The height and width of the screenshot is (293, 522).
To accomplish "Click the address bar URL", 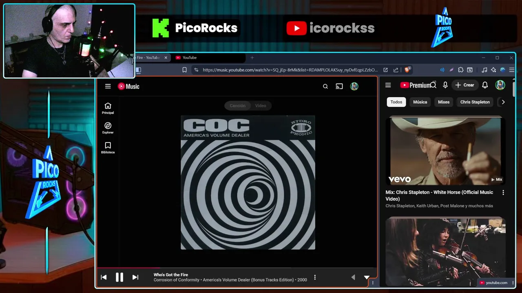I will point(290,70).
